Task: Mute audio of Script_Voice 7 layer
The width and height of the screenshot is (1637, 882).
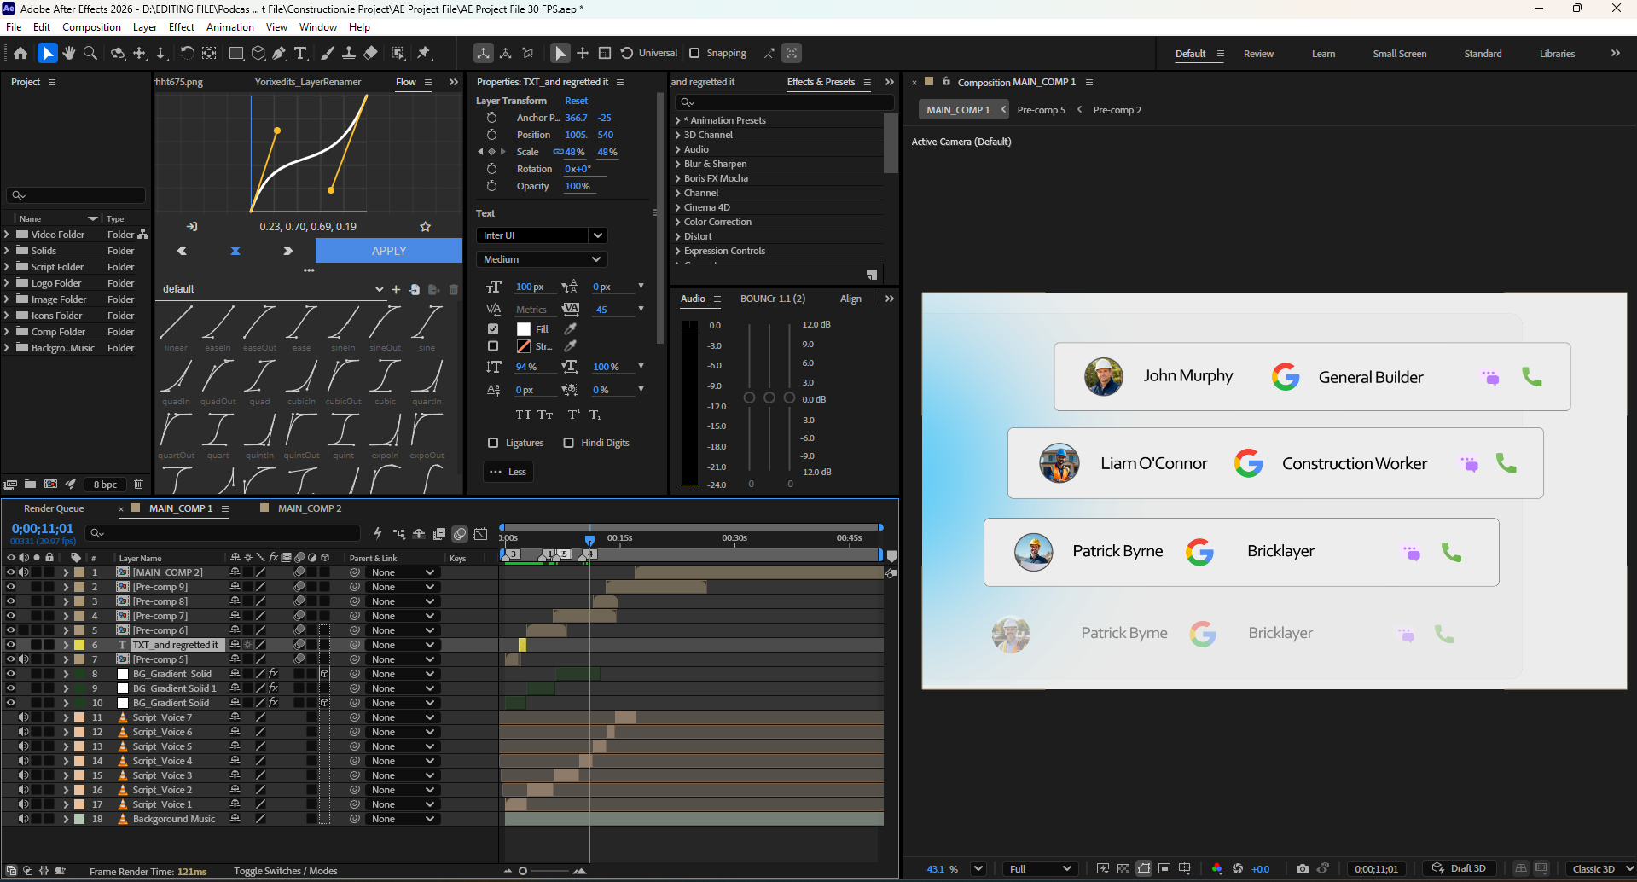Action: coord(23,717)
